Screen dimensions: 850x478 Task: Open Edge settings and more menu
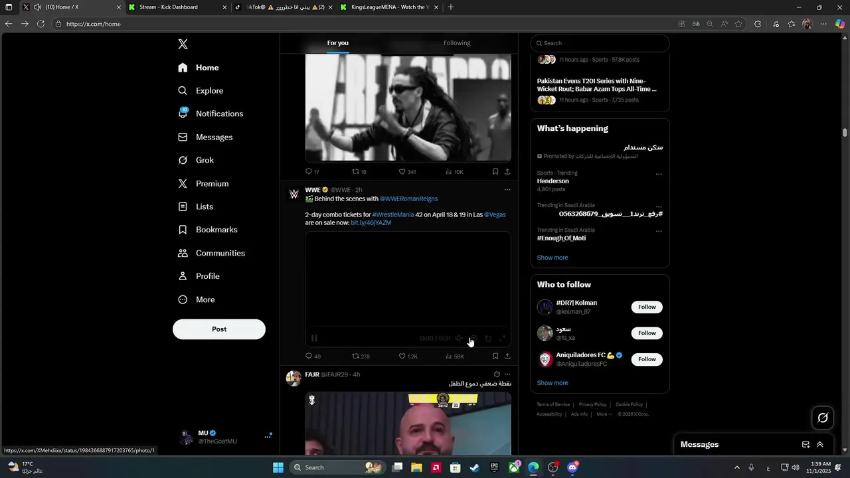click(x=823, y=24)
